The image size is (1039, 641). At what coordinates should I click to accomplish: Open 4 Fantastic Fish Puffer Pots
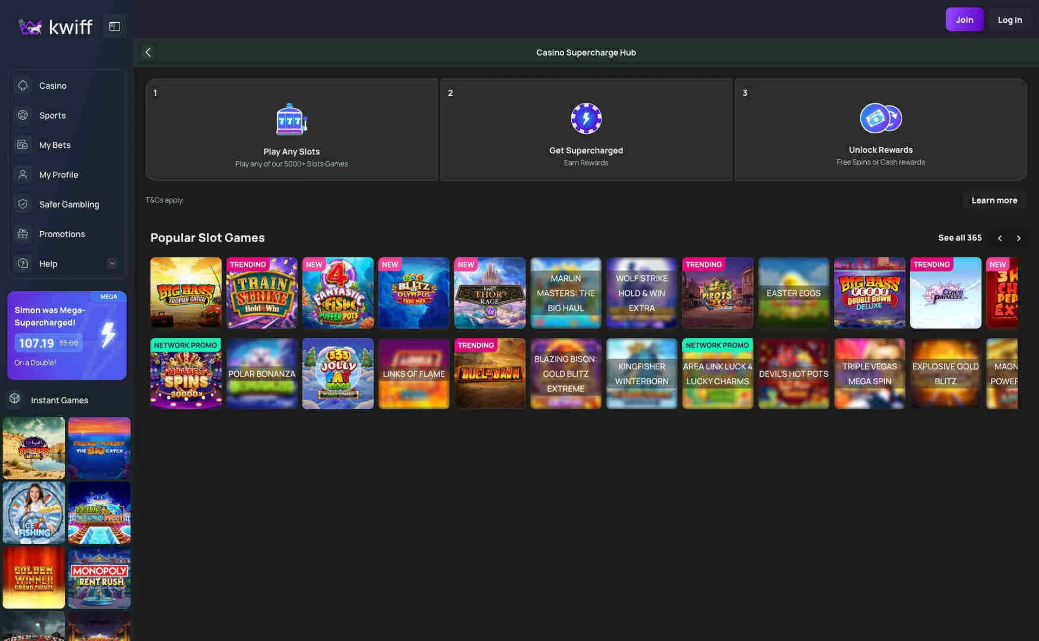tap(338, 293)
